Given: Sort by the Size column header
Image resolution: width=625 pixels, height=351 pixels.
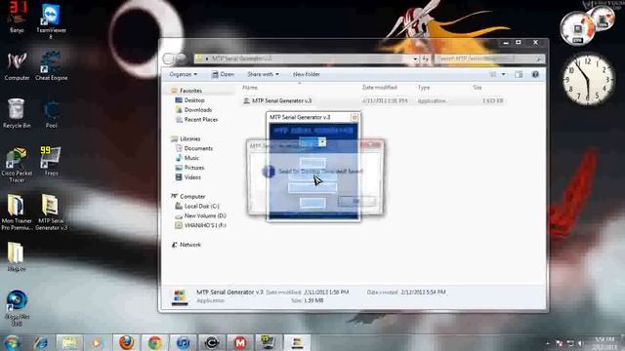Looking at the screenshot, I should (478, 88).
